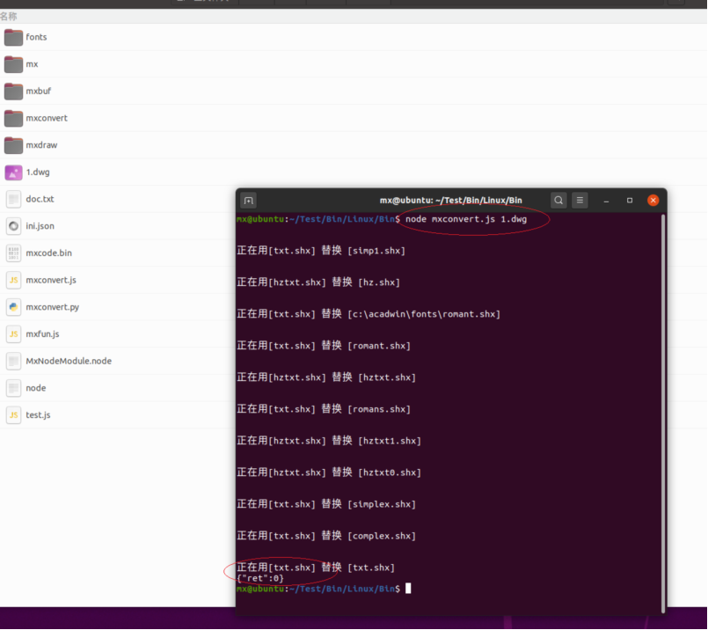
Task: Click the new tab icon in terminal
Action: click(x=249, y=201)
